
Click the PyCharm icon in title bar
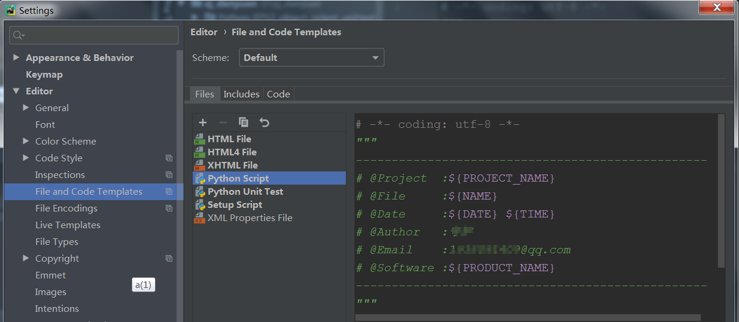pyautogui.click(x=10, y=10)
